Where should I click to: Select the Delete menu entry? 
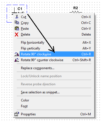tap(54, 34)
